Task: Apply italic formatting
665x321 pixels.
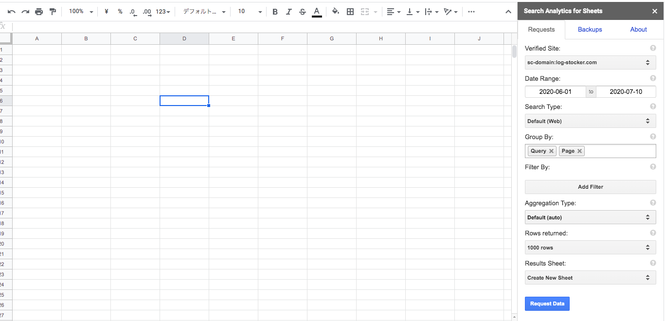Action: (x=289, y=12)
